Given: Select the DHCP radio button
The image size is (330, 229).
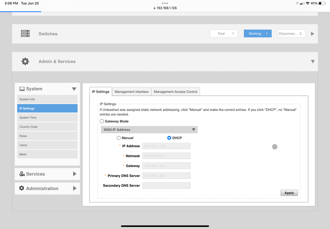Looking at the screenshot, I should click(x=169, y=138).
